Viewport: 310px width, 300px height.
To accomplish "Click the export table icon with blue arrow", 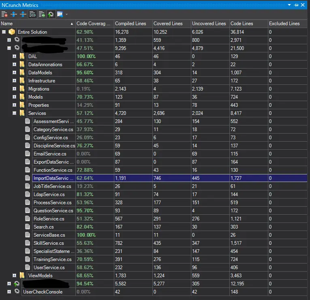I will (x=60, y=14).
